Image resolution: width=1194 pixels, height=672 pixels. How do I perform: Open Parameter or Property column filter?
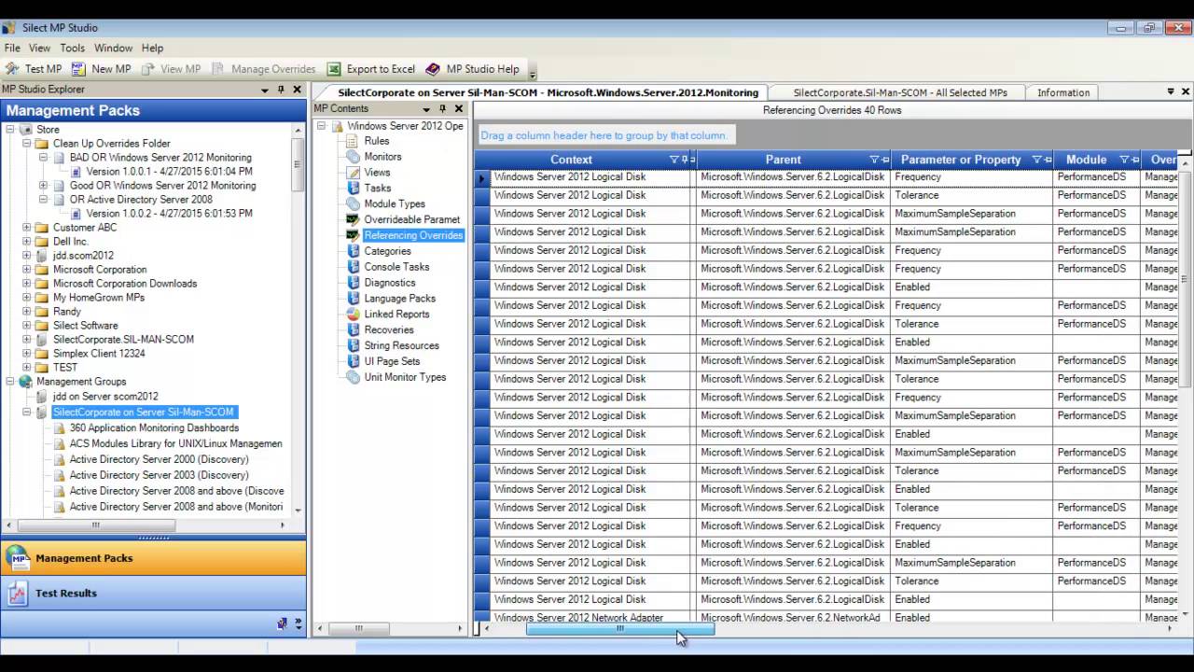coord(1036,160)
